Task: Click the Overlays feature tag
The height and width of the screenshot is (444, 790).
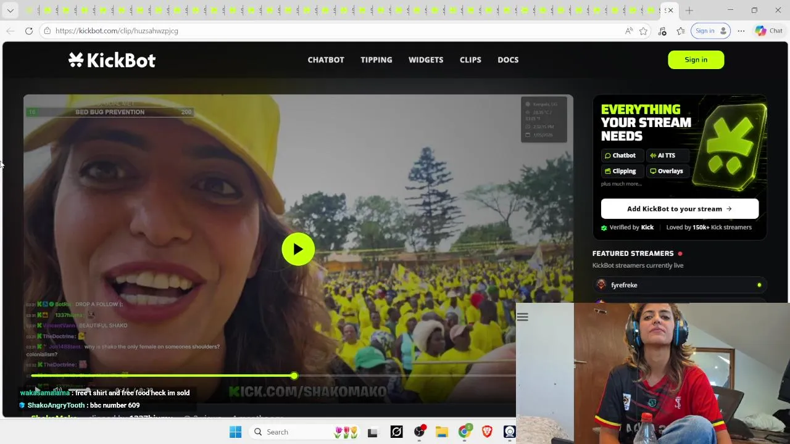Action: point(667,171)
